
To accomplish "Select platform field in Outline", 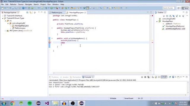I will (173, 24).
